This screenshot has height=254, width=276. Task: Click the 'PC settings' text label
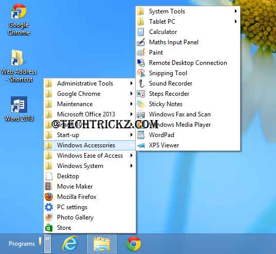coord(72,207)
